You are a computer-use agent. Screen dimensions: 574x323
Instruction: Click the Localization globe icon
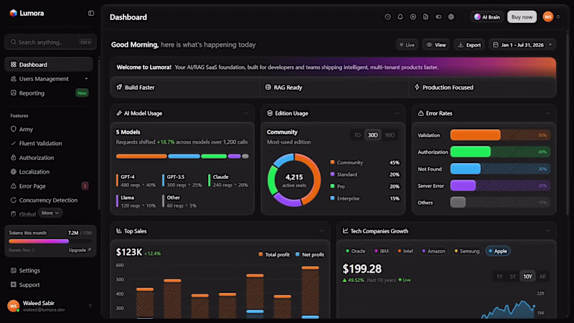pyautogui.click(x=14, y=172)
